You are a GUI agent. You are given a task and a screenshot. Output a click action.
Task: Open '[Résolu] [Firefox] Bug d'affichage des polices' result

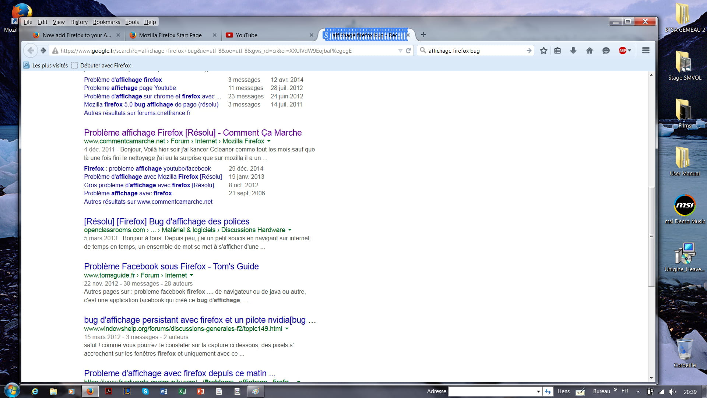coord(166,221)
